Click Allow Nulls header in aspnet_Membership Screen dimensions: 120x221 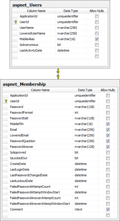point(108,90)
